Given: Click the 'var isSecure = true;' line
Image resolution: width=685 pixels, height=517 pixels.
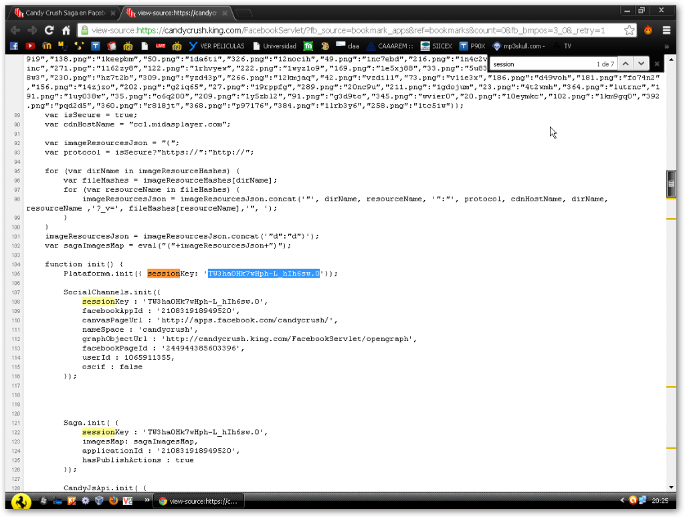Looking at the screenshot, I should click(x=91, y=115).
